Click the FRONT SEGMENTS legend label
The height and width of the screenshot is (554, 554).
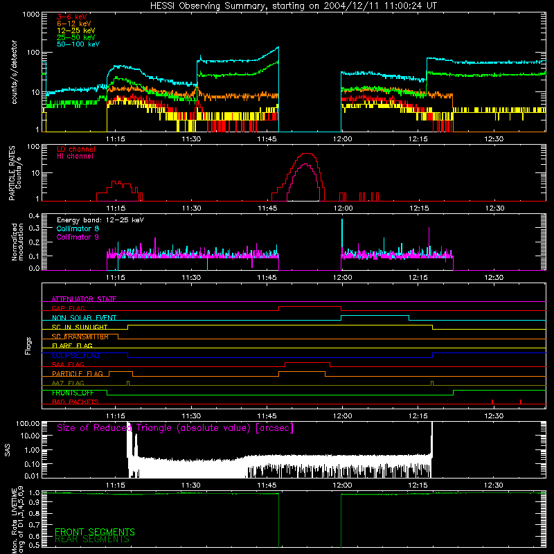(95, 532)
